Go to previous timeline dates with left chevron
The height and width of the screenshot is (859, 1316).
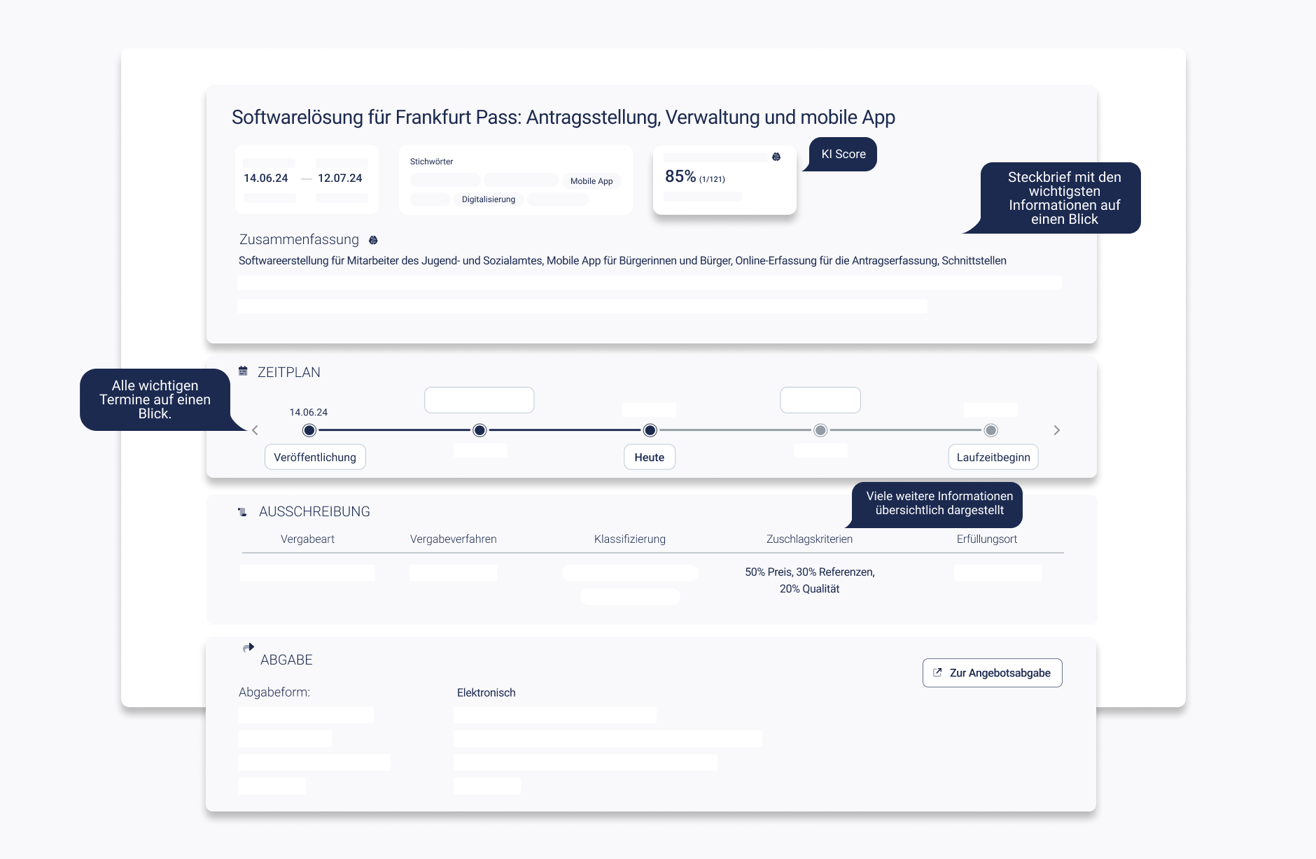255,430
